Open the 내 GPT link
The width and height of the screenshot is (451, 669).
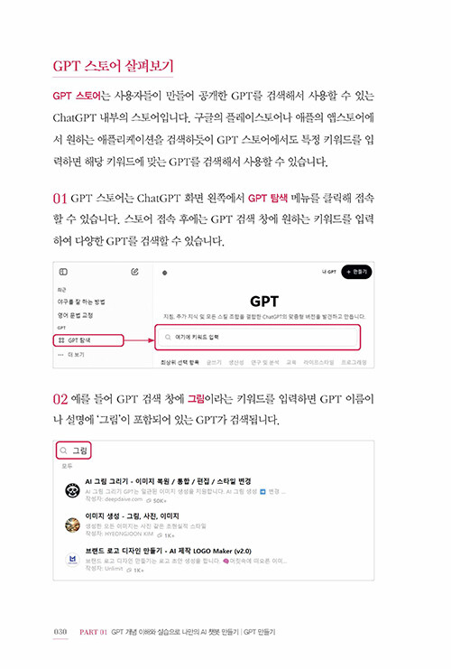328,272
